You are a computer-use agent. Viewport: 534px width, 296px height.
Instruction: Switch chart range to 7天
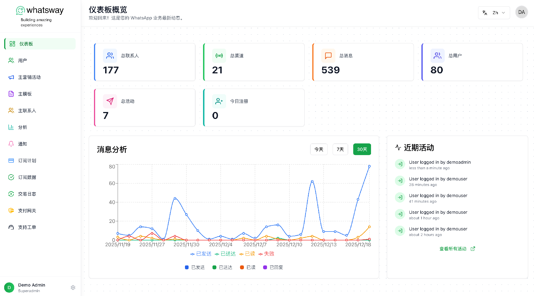tap(340, 149)
